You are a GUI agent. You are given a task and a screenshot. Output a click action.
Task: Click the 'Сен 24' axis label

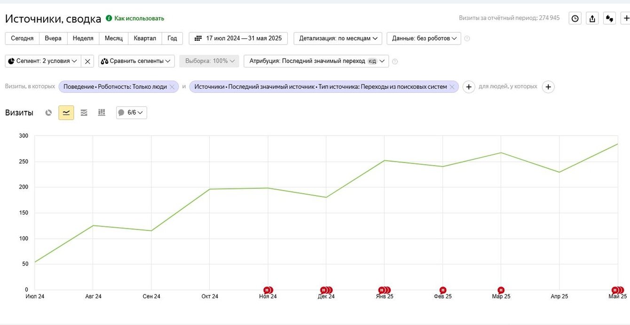coord(151,296)
